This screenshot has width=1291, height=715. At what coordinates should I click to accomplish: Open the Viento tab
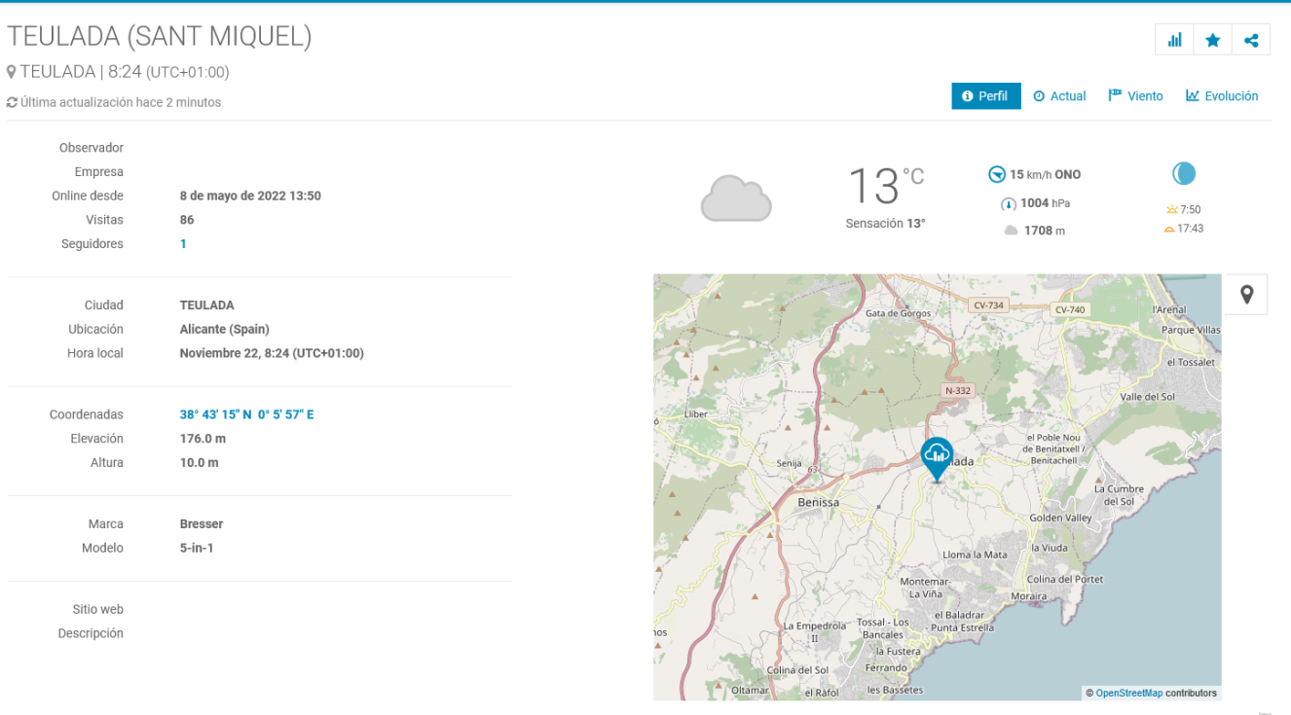1135,96
